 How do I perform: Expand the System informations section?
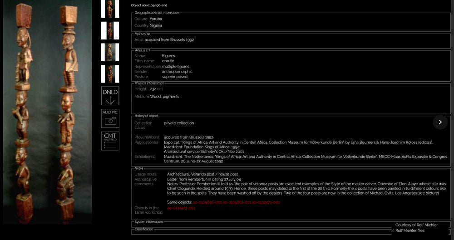click(x=149, y=222)
